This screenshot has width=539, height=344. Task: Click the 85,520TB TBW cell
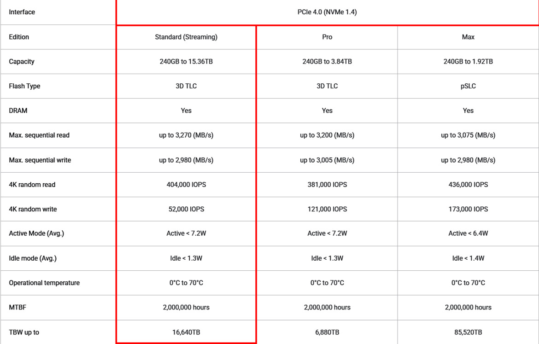point(468,332)
